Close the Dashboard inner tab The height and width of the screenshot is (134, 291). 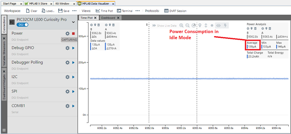(x=118, y=18)
